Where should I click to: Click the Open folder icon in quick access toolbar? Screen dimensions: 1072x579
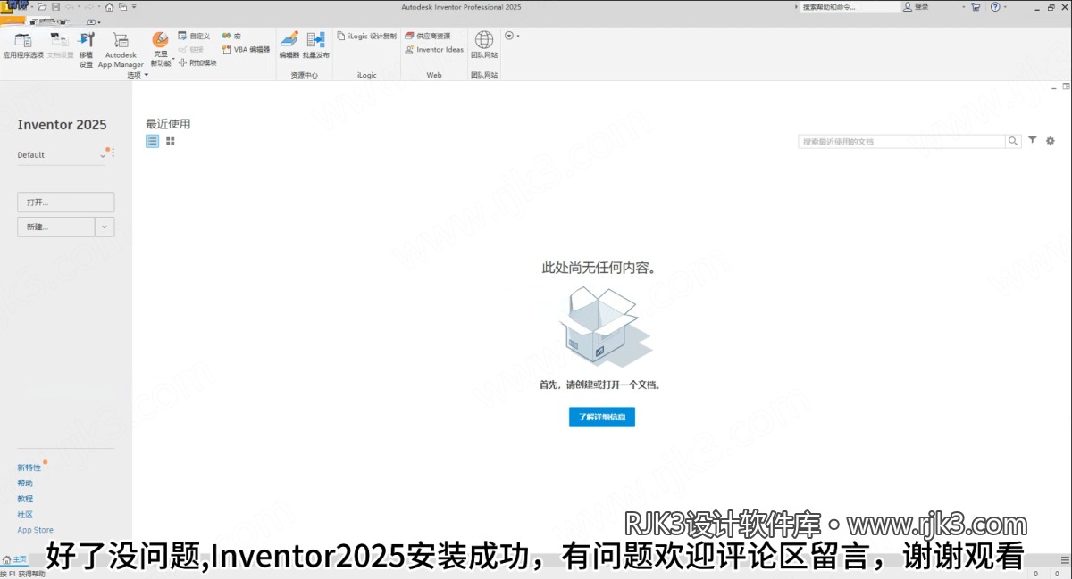pyautogui.click(x=42, y=6)
